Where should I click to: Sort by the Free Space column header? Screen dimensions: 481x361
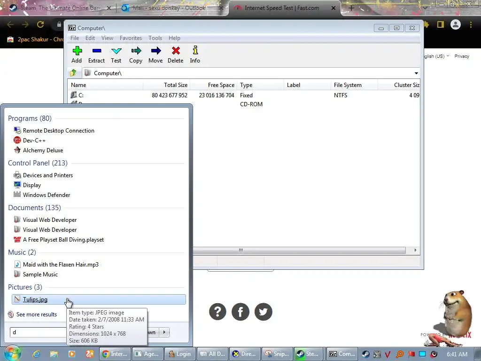214,85
